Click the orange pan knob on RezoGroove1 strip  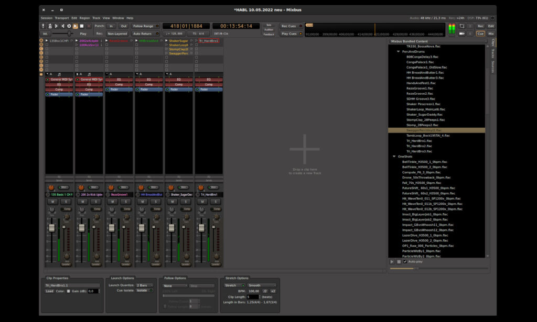click(x=111, y=187)
